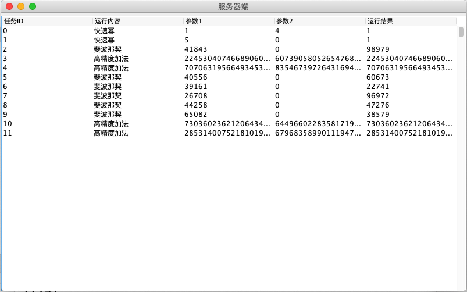The height and width of the screenshot is (292, 467).
Task: Click 参数1 value 5 in task 1 row
Action: 187,40
